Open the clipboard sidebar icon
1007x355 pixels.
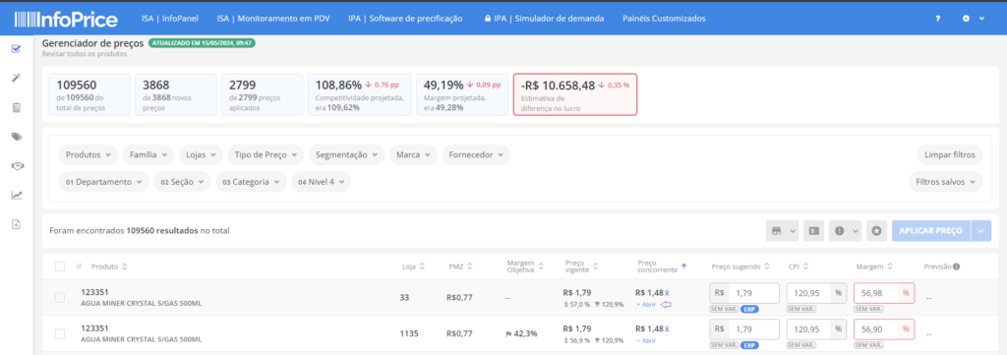tap(17, 107)
